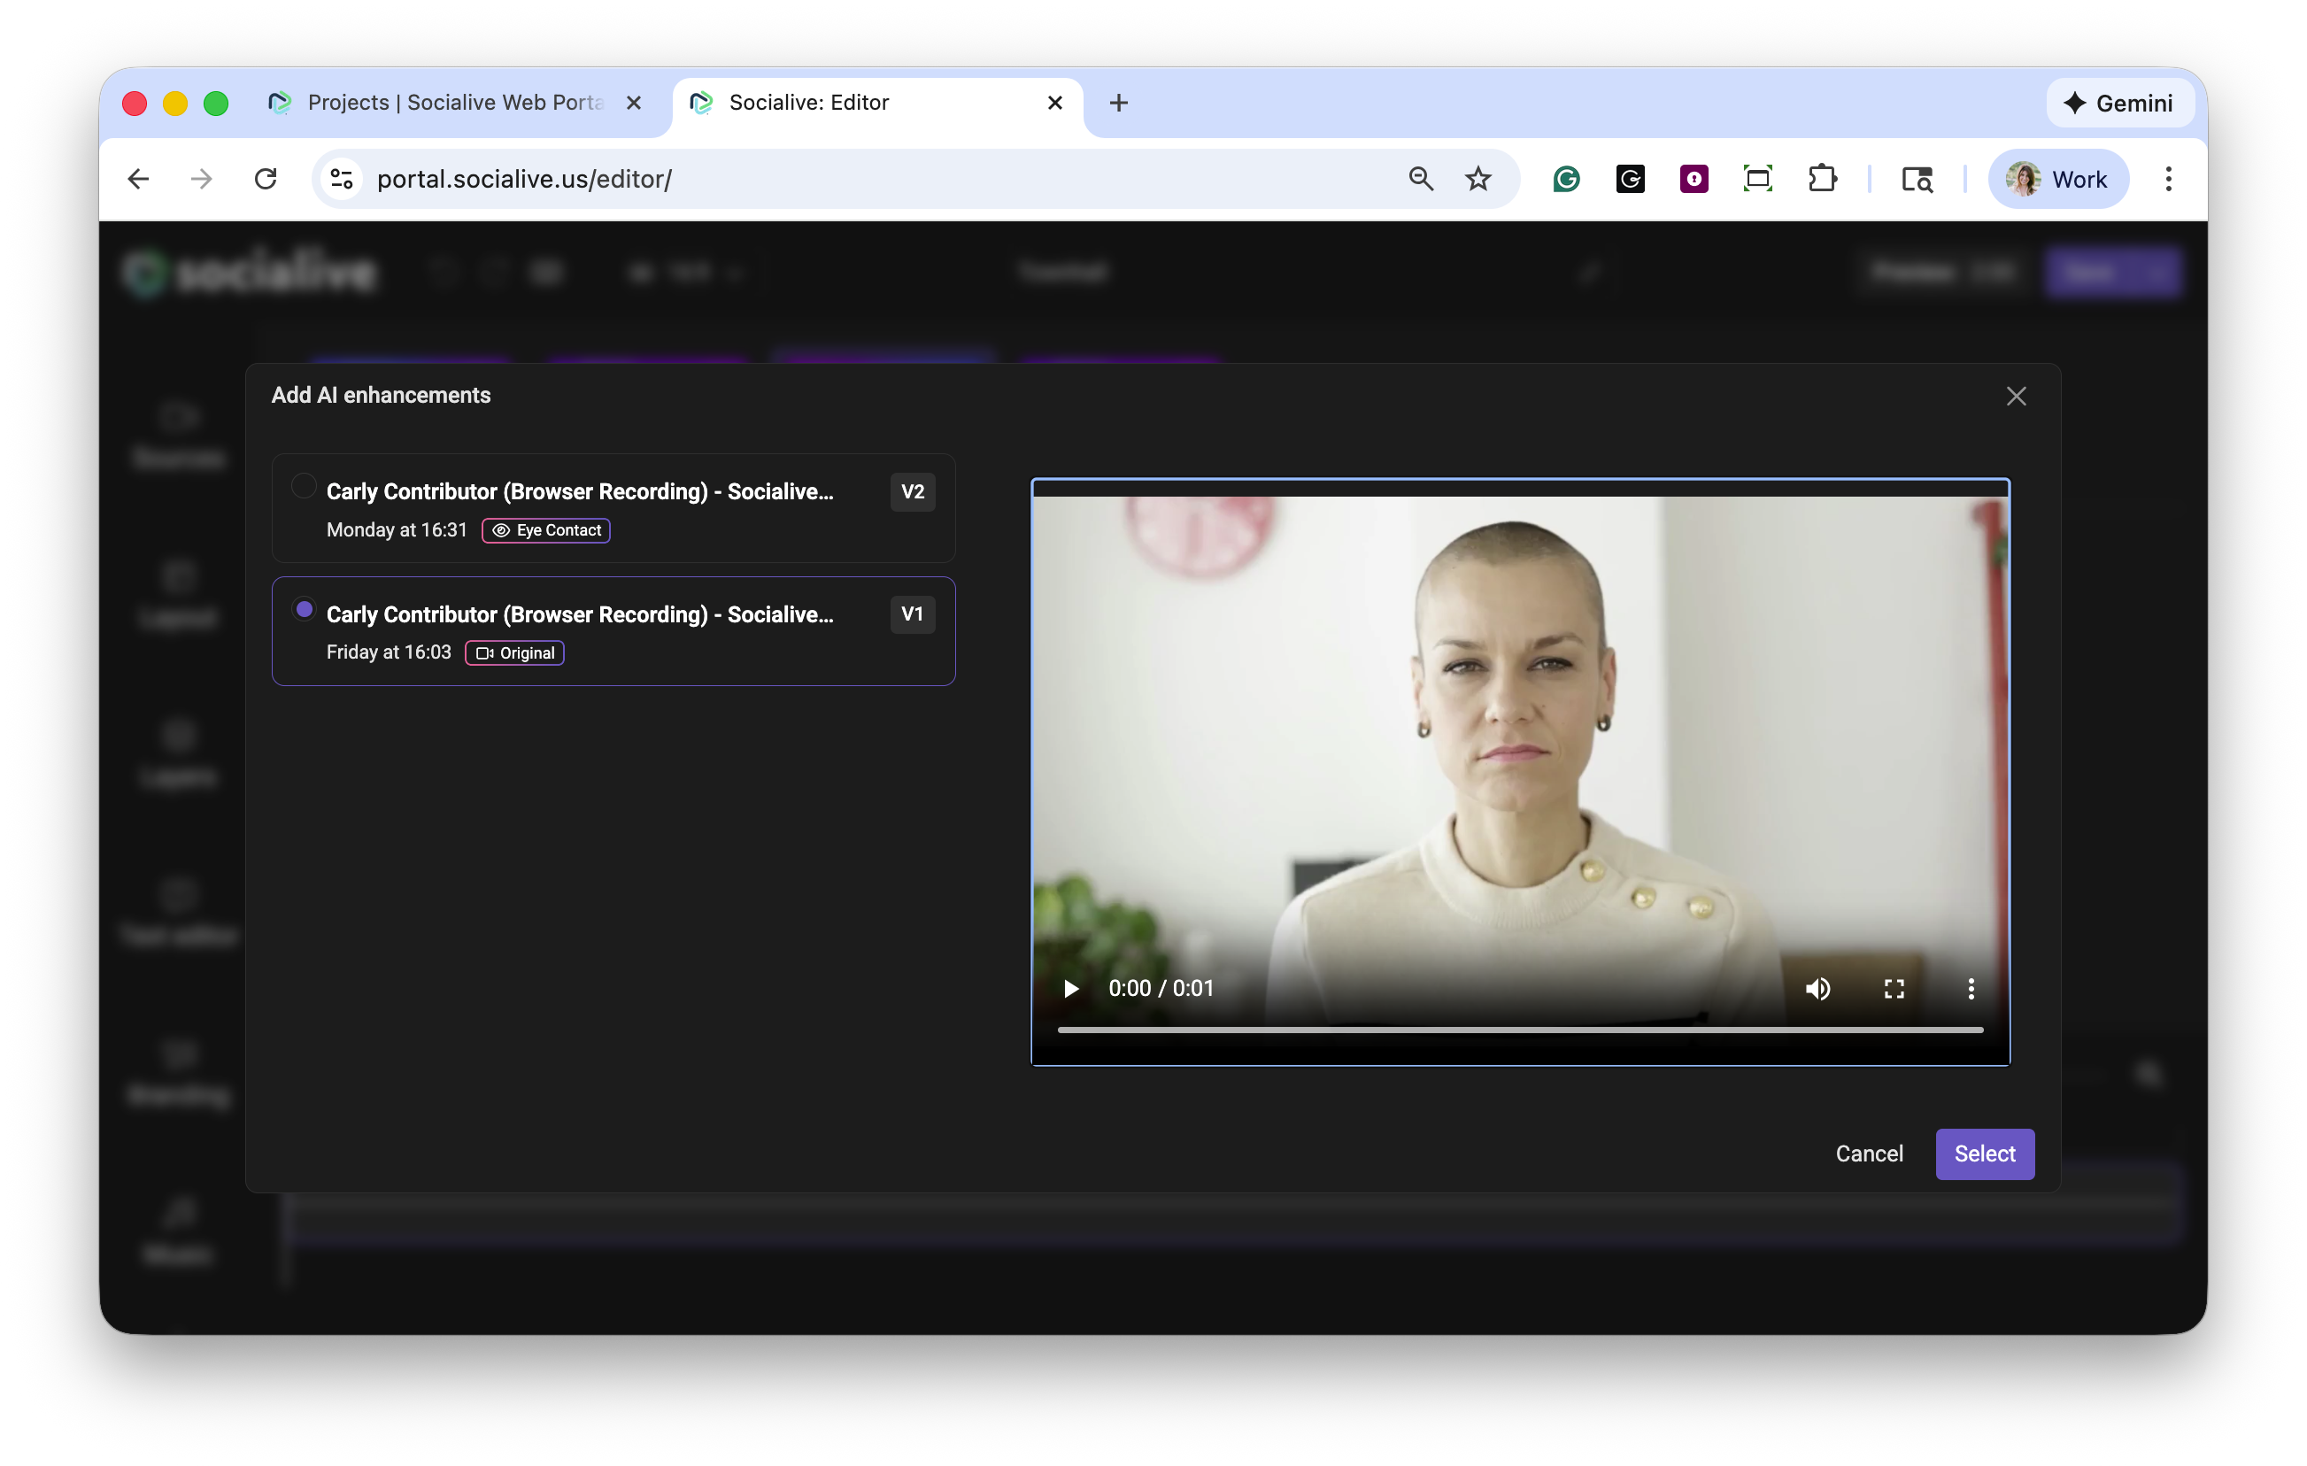Open the Work profile menu
The width and height of the screenshot is (2307, 1466).
2058,179
